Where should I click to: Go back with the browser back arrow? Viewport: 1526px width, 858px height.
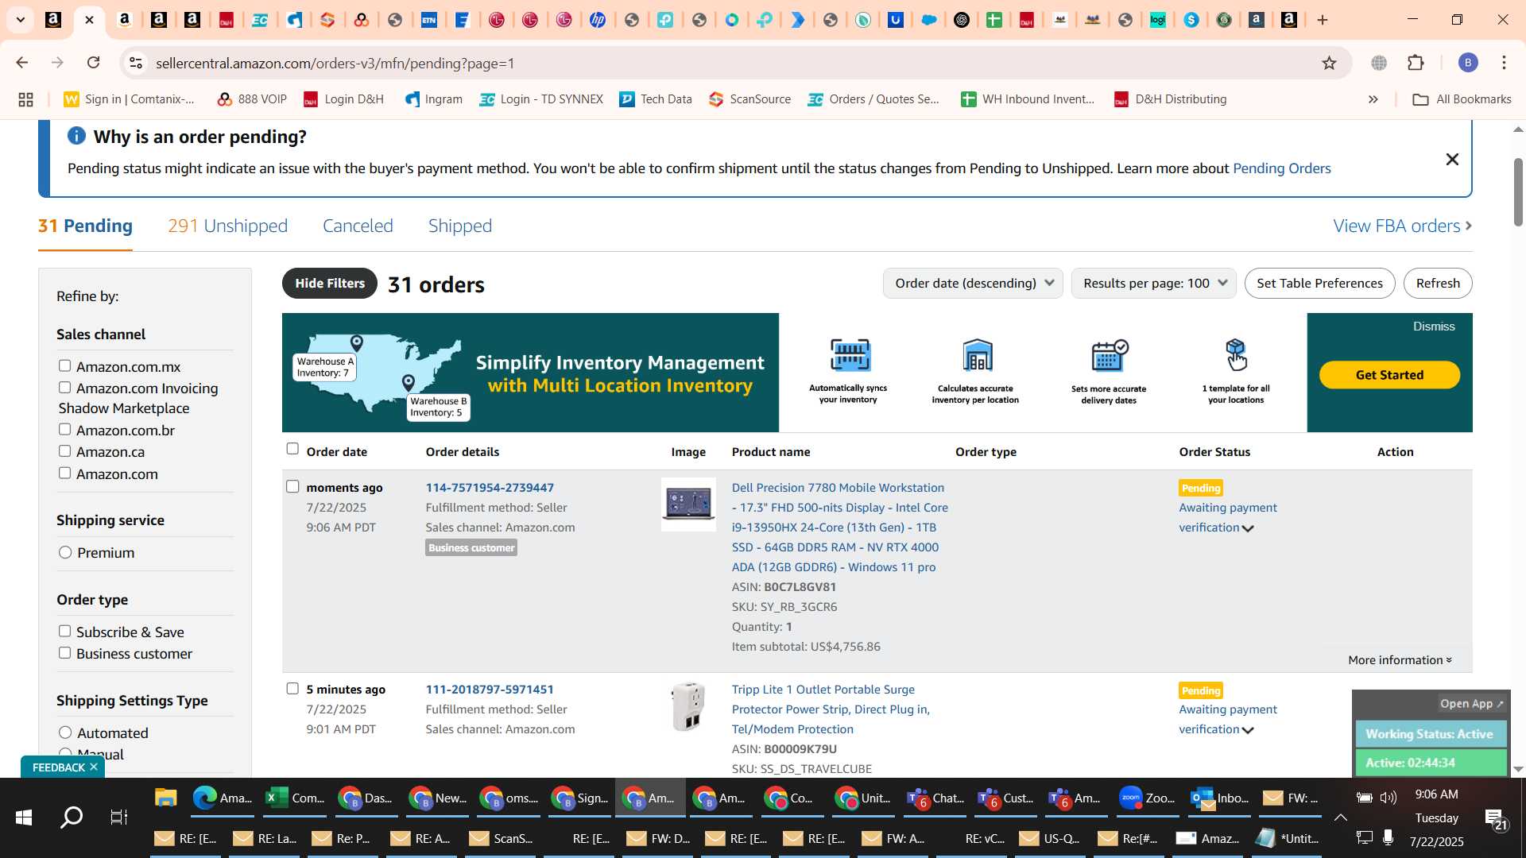22,63
